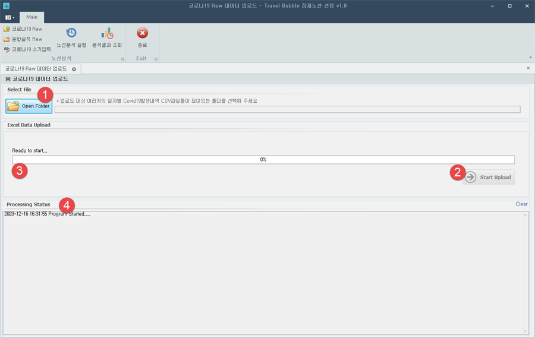The image size is (535, 338).
Task: Open the 코로나19 수기입력 ribbon item
Action: pos(27,49)
